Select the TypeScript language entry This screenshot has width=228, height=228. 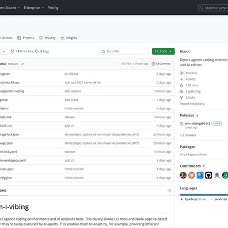193,199
